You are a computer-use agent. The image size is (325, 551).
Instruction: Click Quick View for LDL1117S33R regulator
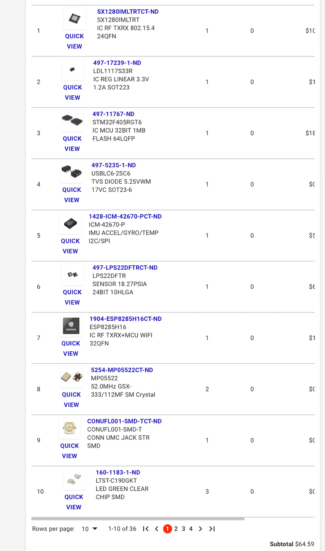(73, 93)
